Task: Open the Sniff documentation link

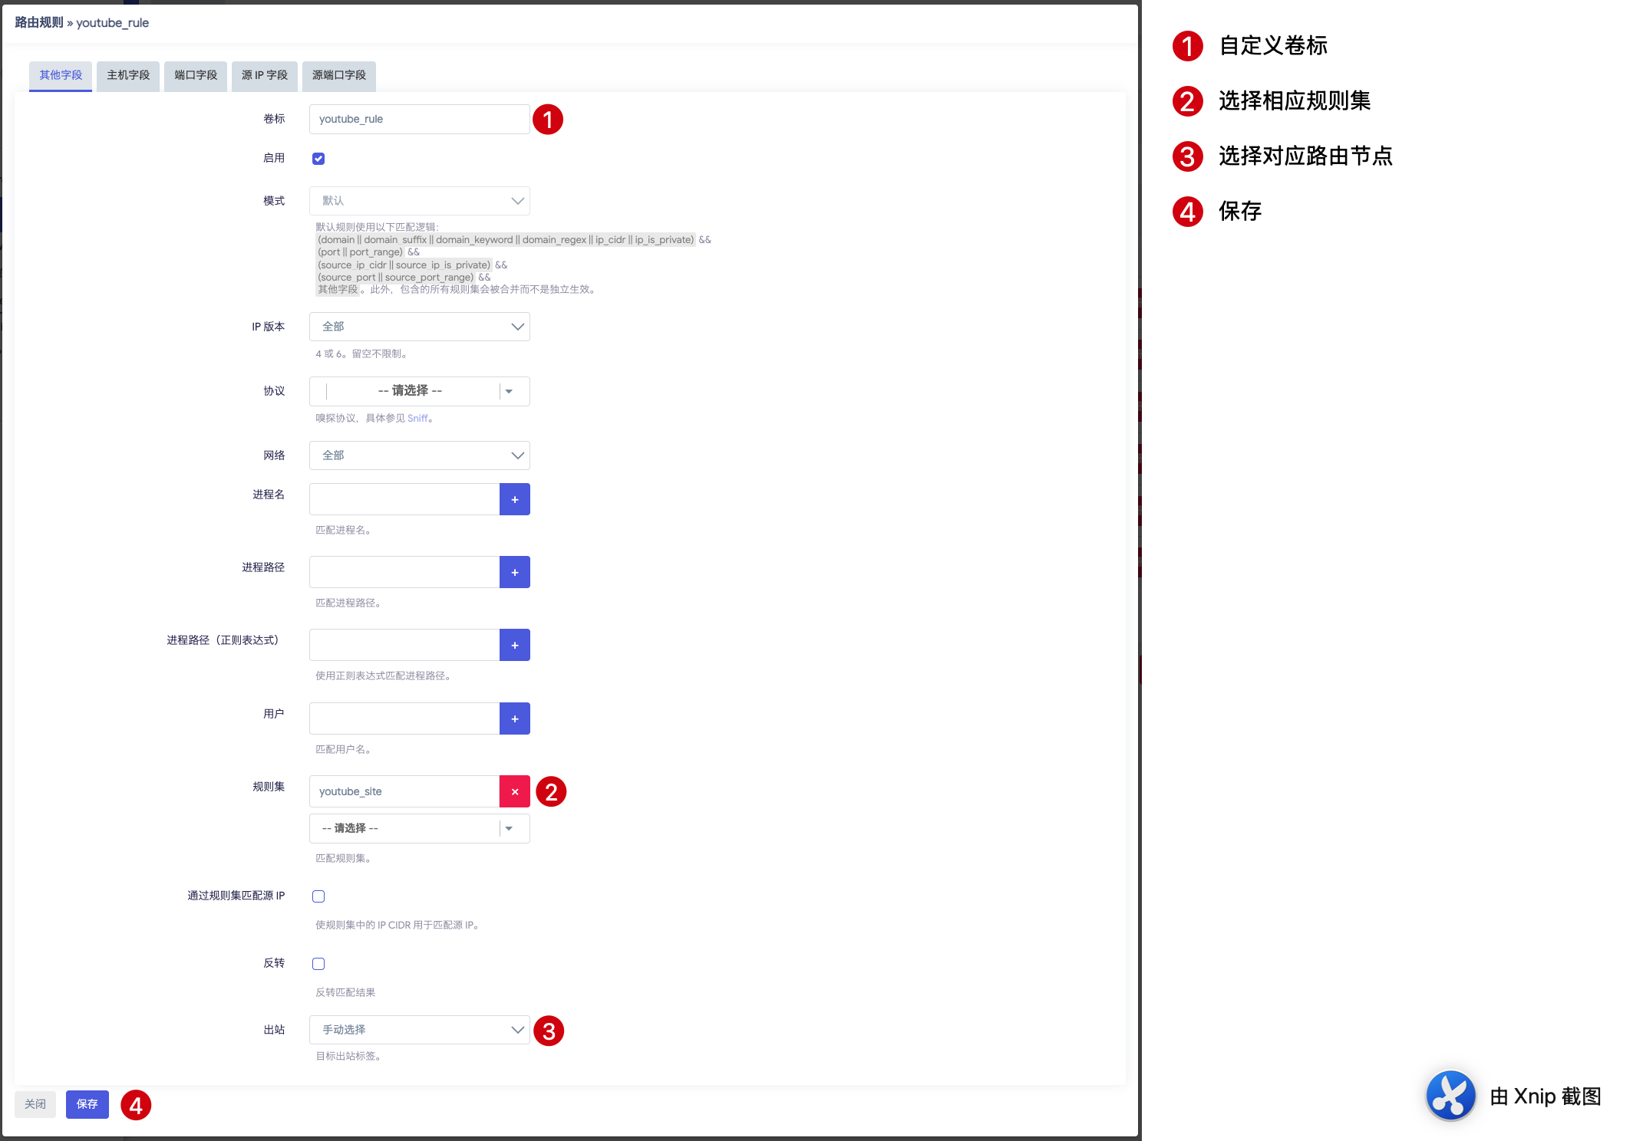Action: pos(417,419)
